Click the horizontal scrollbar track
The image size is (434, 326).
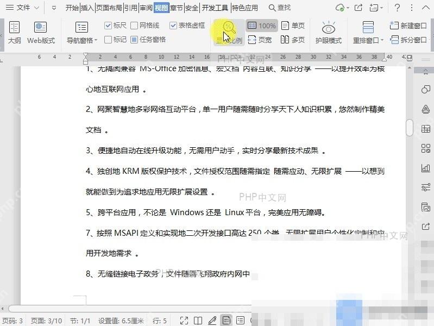click(x=130, y=308)
